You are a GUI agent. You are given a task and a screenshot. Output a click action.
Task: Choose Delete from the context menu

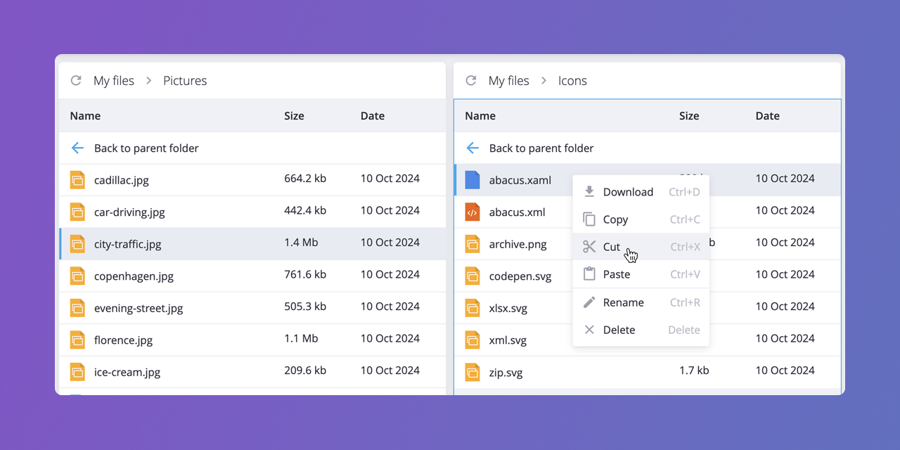tap(641, 330)
